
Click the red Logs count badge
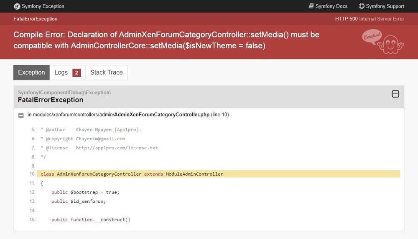76,73
